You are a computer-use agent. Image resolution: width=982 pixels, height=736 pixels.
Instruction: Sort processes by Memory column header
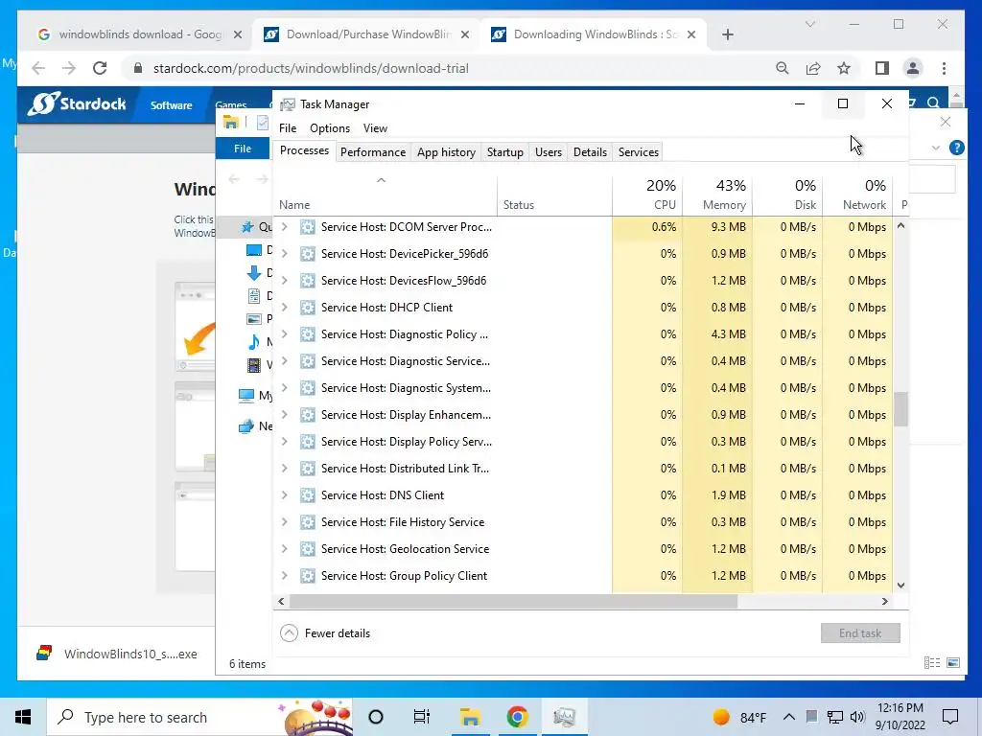(x=717, y=194)
